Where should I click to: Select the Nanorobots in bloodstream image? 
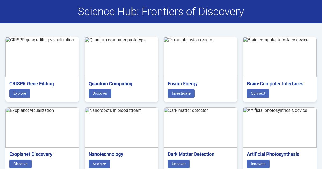[121, 127]
